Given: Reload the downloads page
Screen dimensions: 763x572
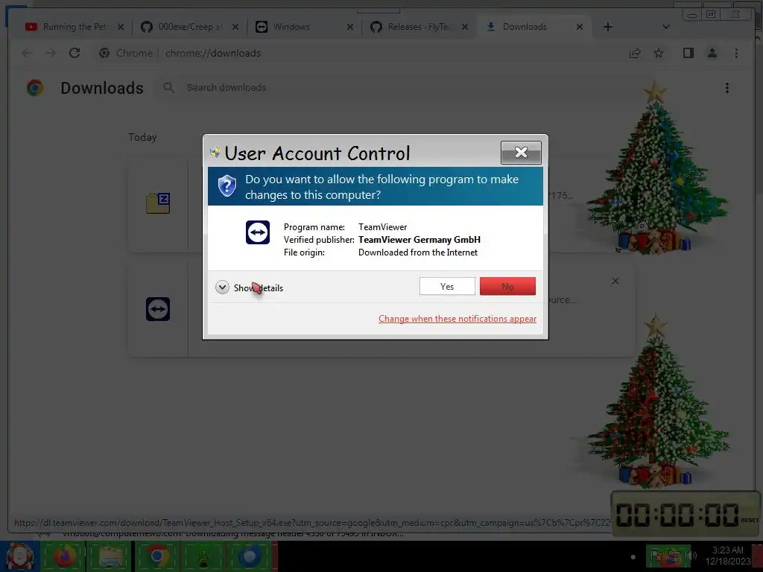Looking at the screenshot, I should pos(75,53).
